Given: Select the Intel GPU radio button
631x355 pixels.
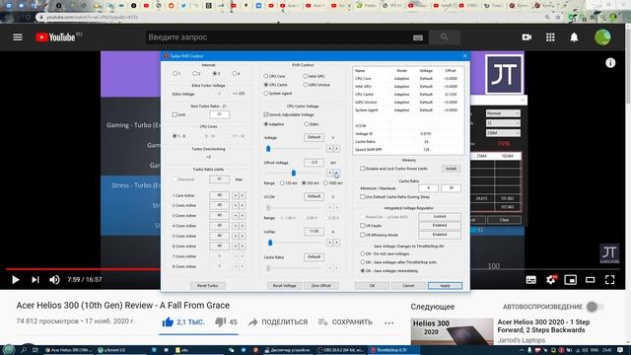Looking at the screenshot, I should 305,76.
